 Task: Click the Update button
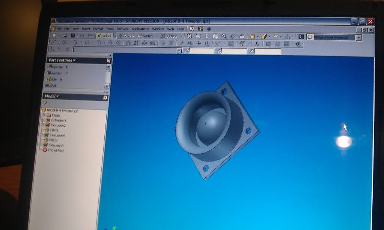point(169,36)
